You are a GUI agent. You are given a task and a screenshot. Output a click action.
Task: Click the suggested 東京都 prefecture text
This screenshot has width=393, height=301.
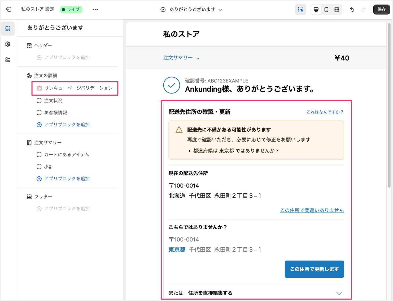point(177,250)
